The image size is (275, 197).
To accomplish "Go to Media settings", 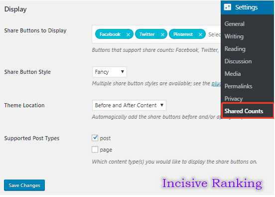I will pos(233,74).
